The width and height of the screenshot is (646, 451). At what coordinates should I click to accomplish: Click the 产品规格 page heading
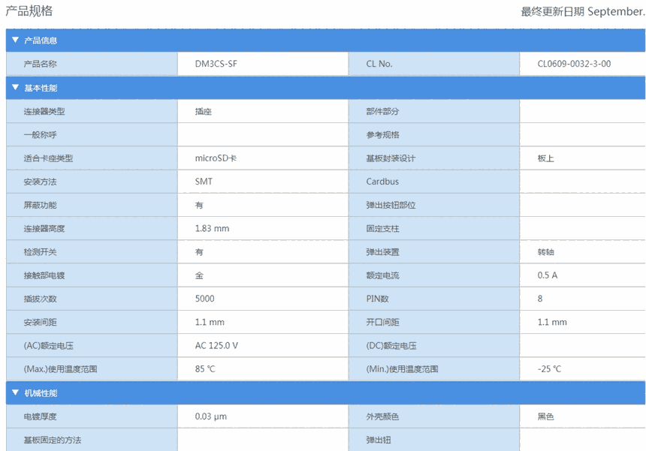[x=29, y=11]
